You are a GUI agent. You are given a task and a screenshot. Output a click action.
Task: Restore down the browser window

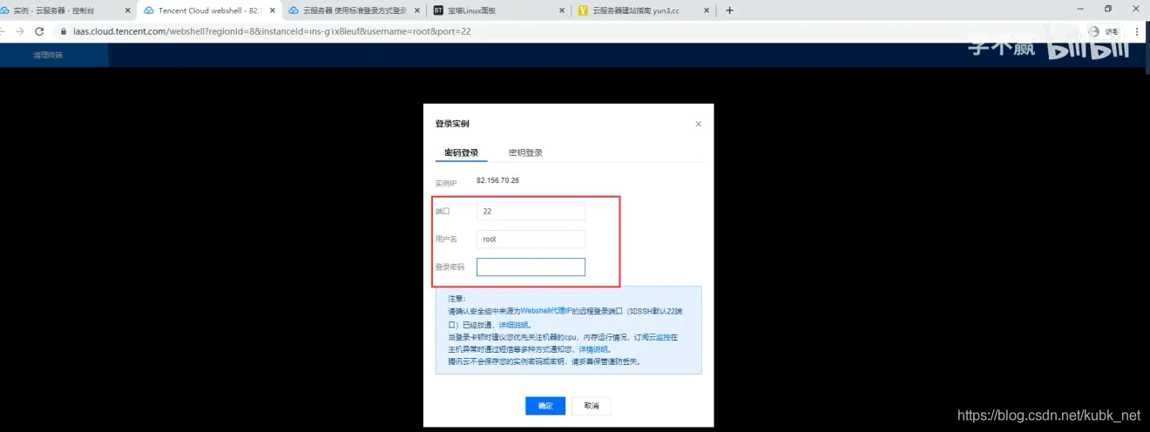click(1108, 9)
